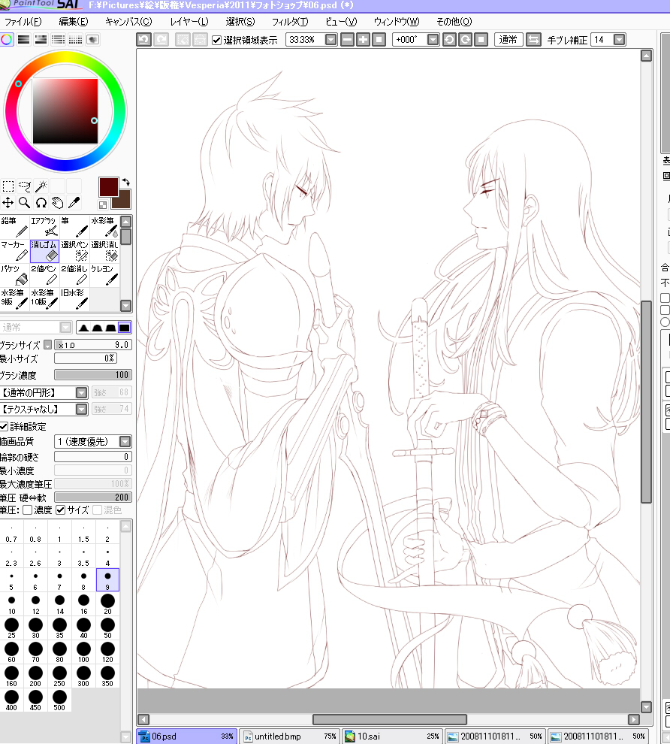Choose the エアブラシ airbrush tool
The image size is (670, 744).
coord(44,227)
